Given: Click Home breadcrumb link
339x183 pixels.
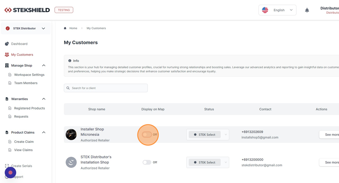Looking at the screenshot, I should click(x=73, y=28).
